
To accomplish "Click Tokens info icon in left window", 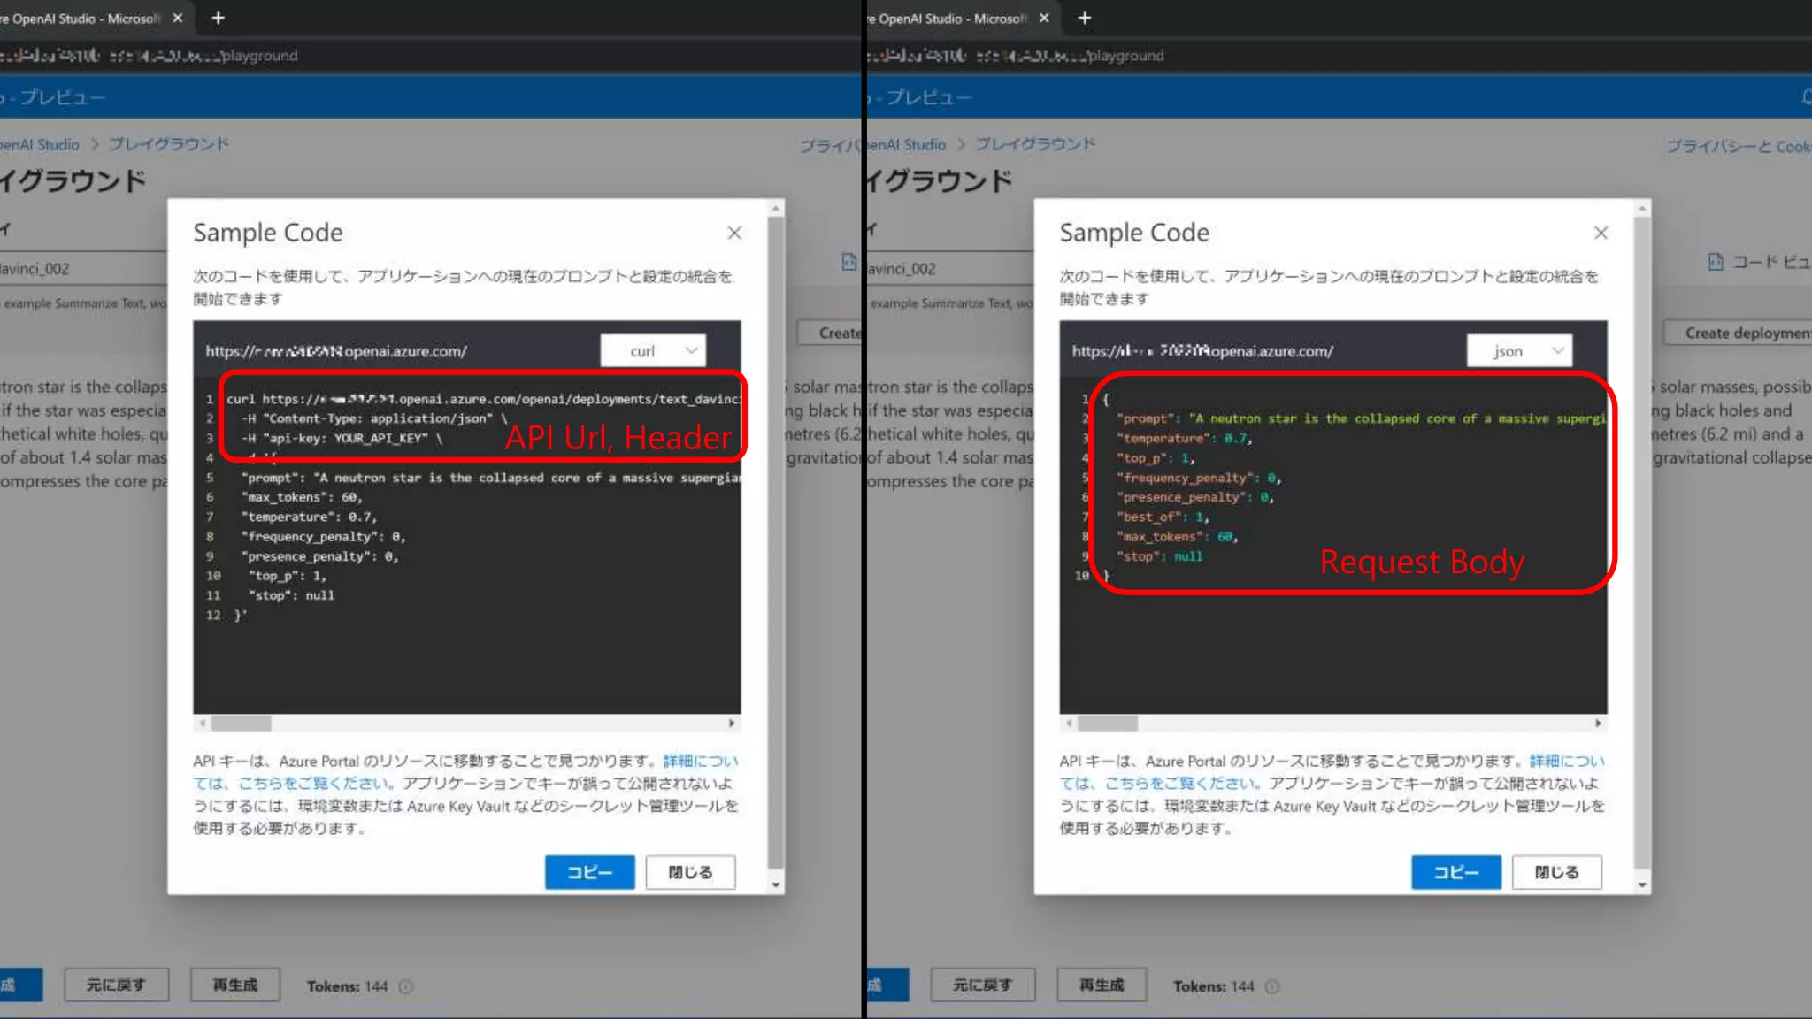I will click(x=405, y=986).
